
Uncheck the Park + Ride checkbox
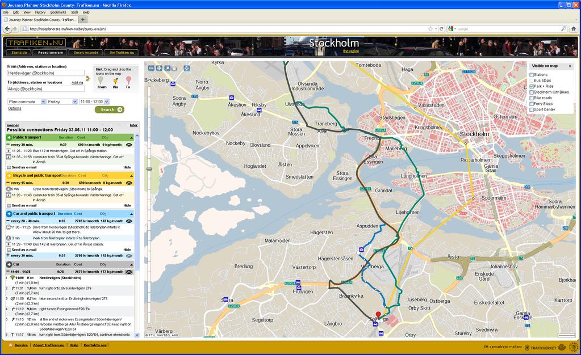(532, 86)
